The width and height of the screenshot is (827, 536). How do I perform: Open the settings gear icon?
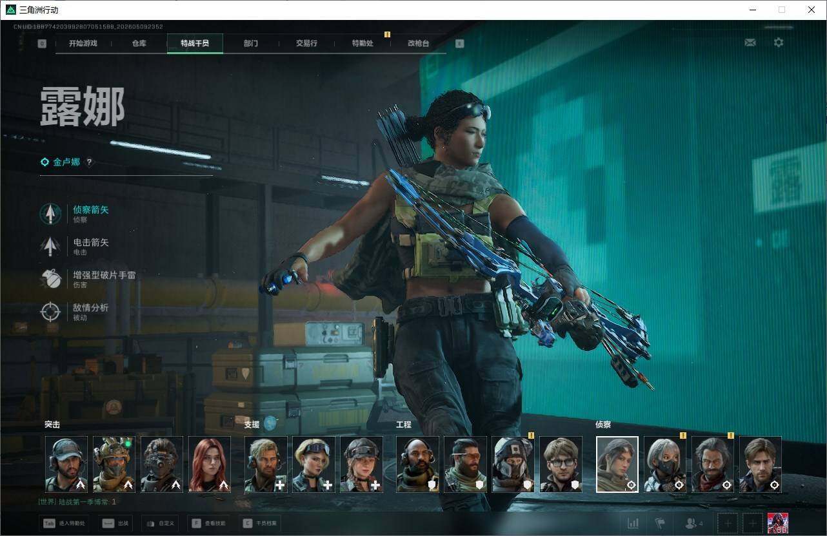coord(779,43)
